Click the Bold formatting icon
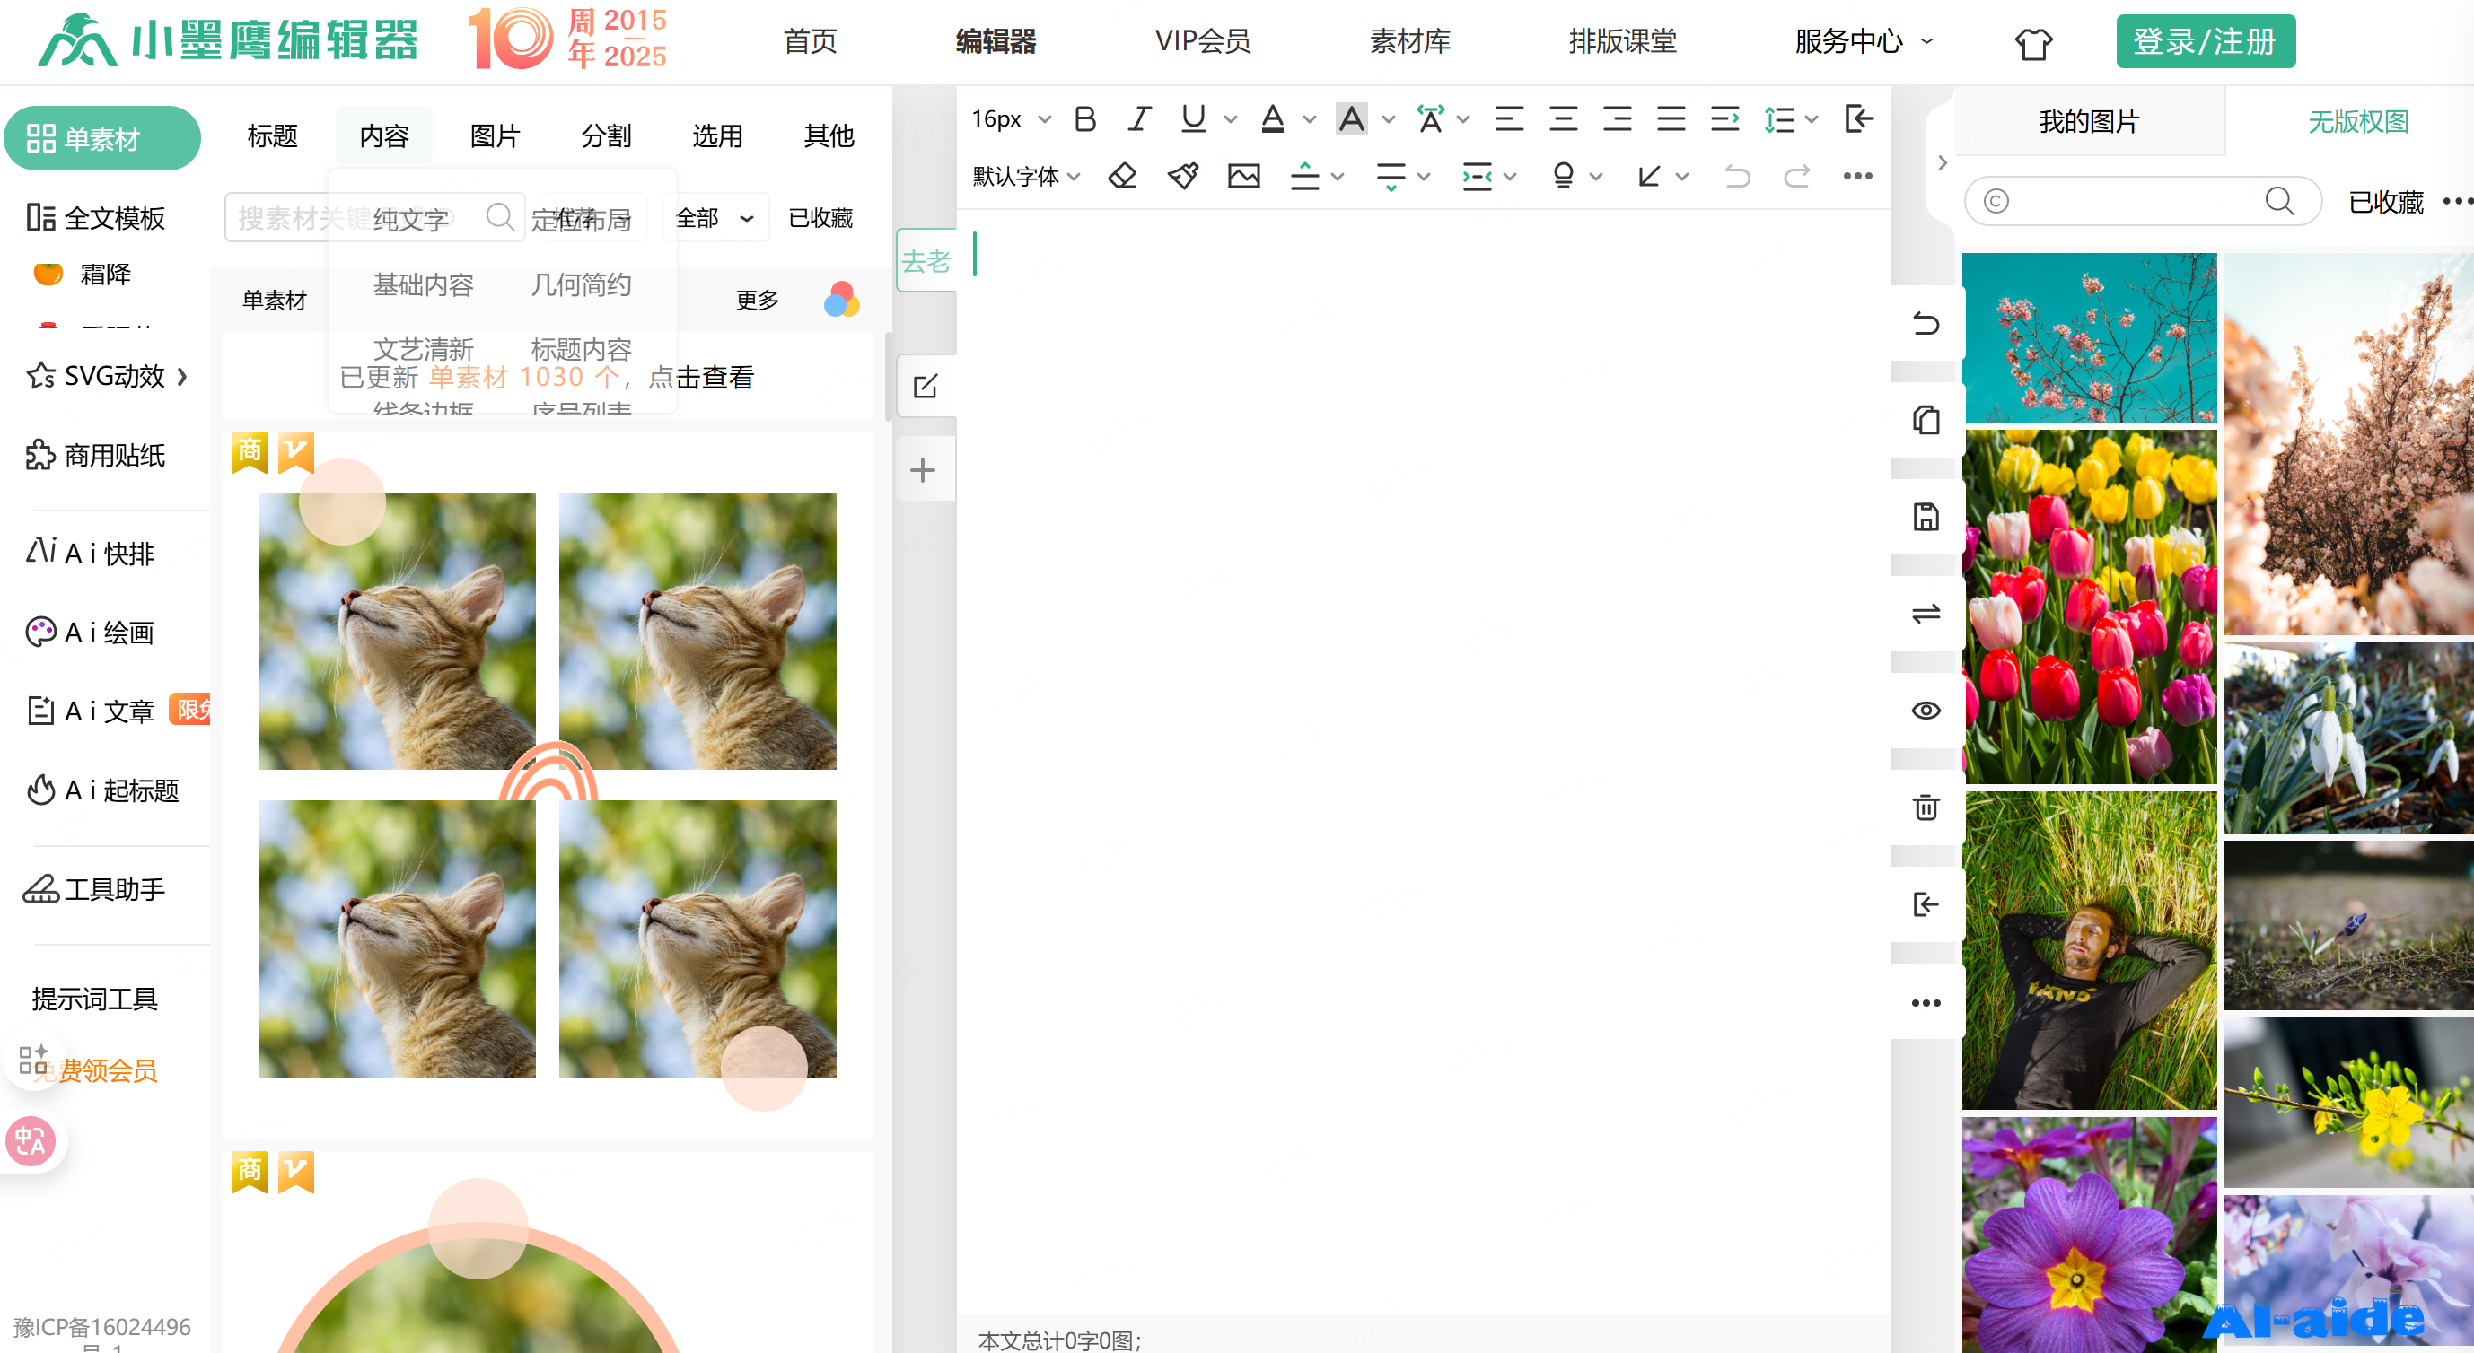Viewport: 2474px width, 1353px height. [x=1085, y=119]
